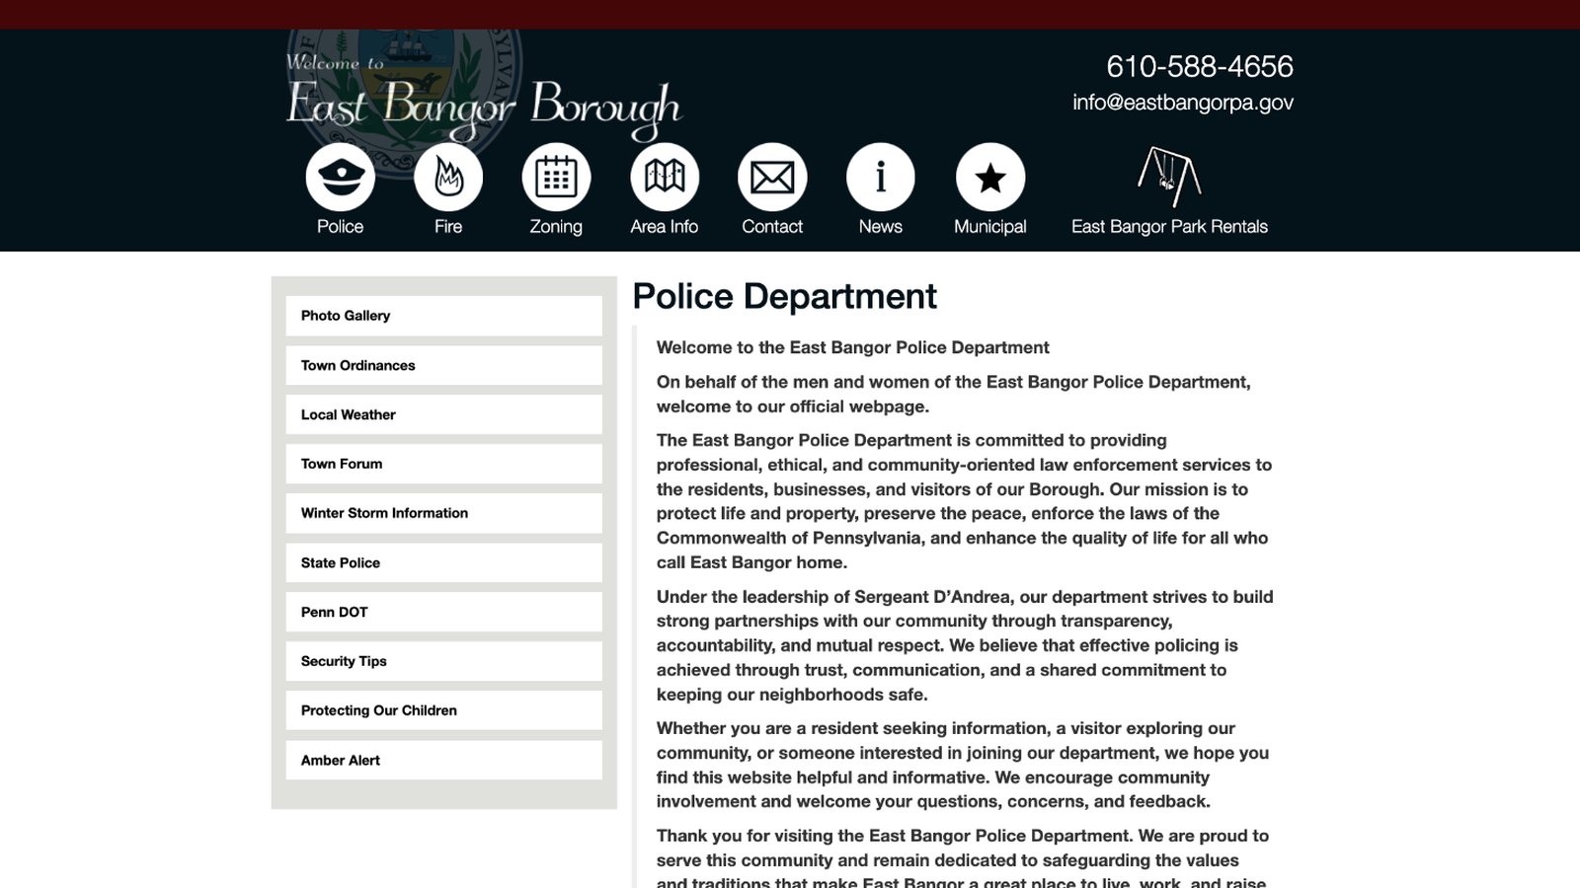This screenshot has height=888, width=1580.
Task: Open Winter Storm Information
Action: [x=443, y=513]
